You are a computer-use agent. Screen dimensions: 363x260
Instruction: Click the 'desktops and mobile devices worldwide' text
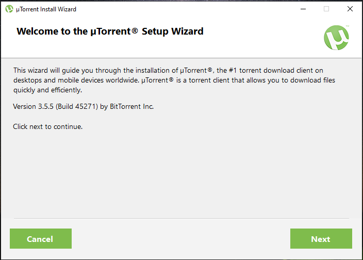point(76,80)
